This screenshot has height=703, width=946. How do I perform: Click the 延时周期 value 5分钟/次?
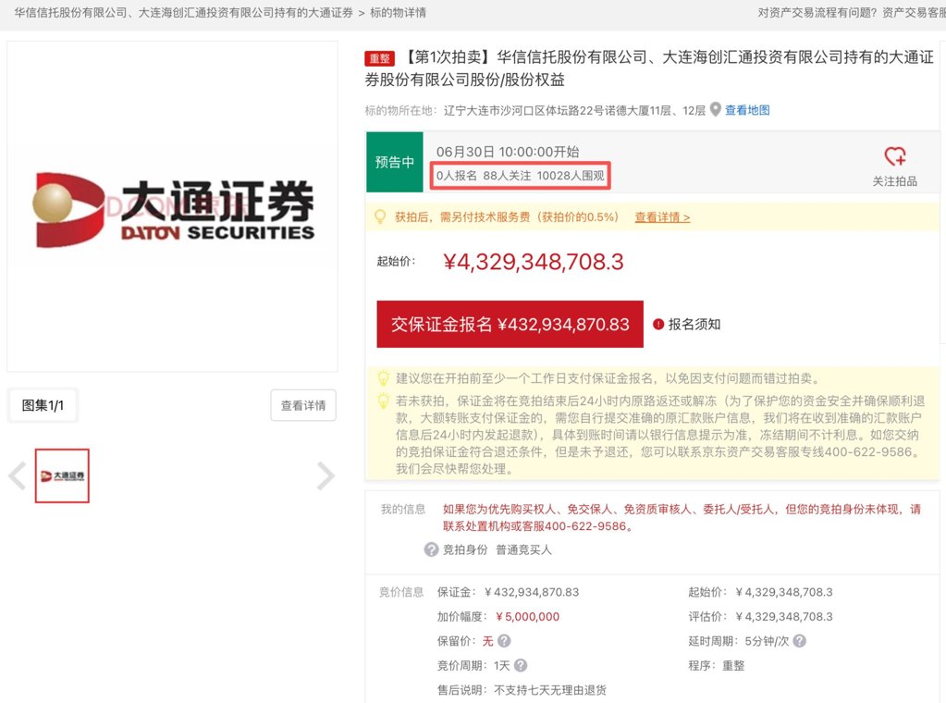coord(767,641)
